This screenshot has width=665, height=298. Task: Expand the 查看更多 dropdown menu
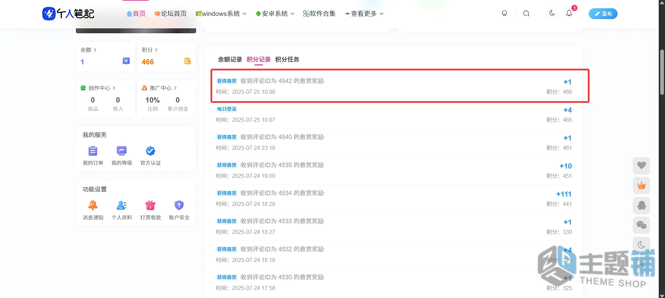(x=364, y=13)
